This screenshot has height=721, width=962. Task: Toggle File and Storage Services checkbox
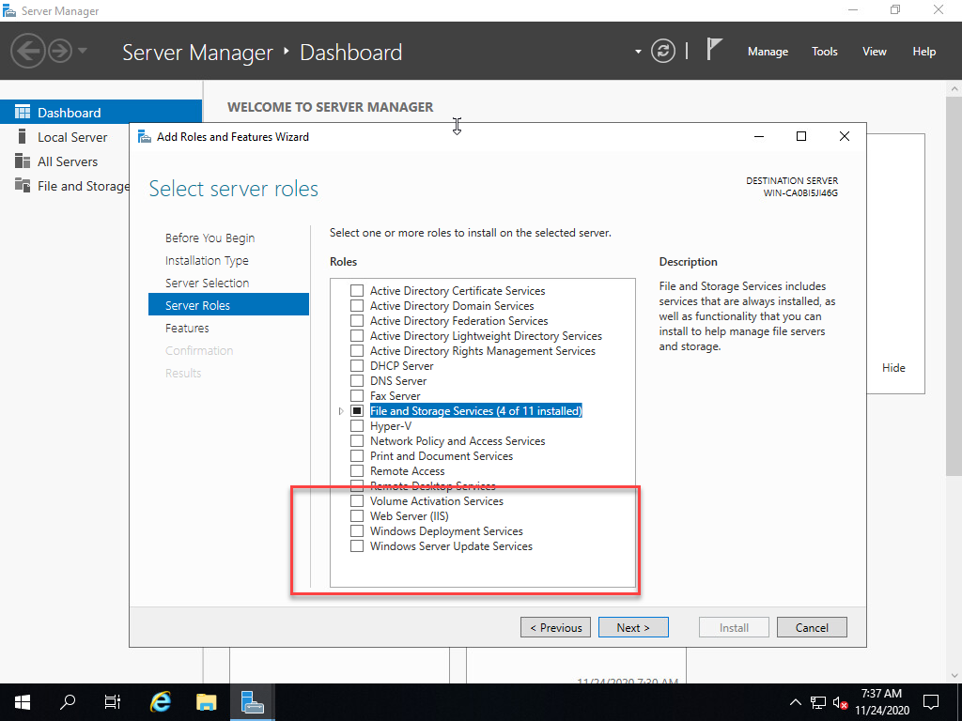(356, 411)
